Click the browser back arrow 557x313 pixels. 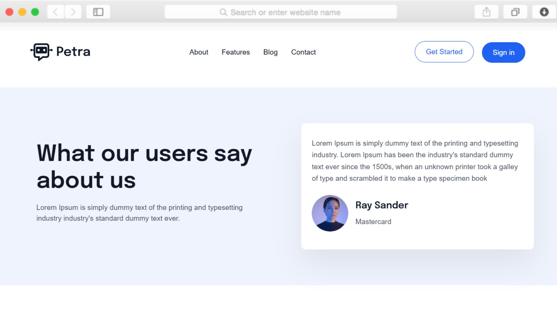click(55, 12)
